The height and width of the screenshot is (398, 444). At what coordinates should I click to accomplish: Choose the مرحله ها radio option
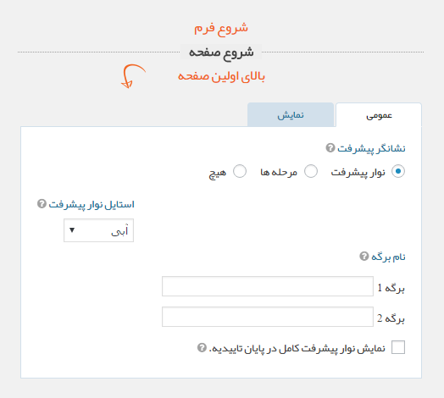(x=311, y=171)
